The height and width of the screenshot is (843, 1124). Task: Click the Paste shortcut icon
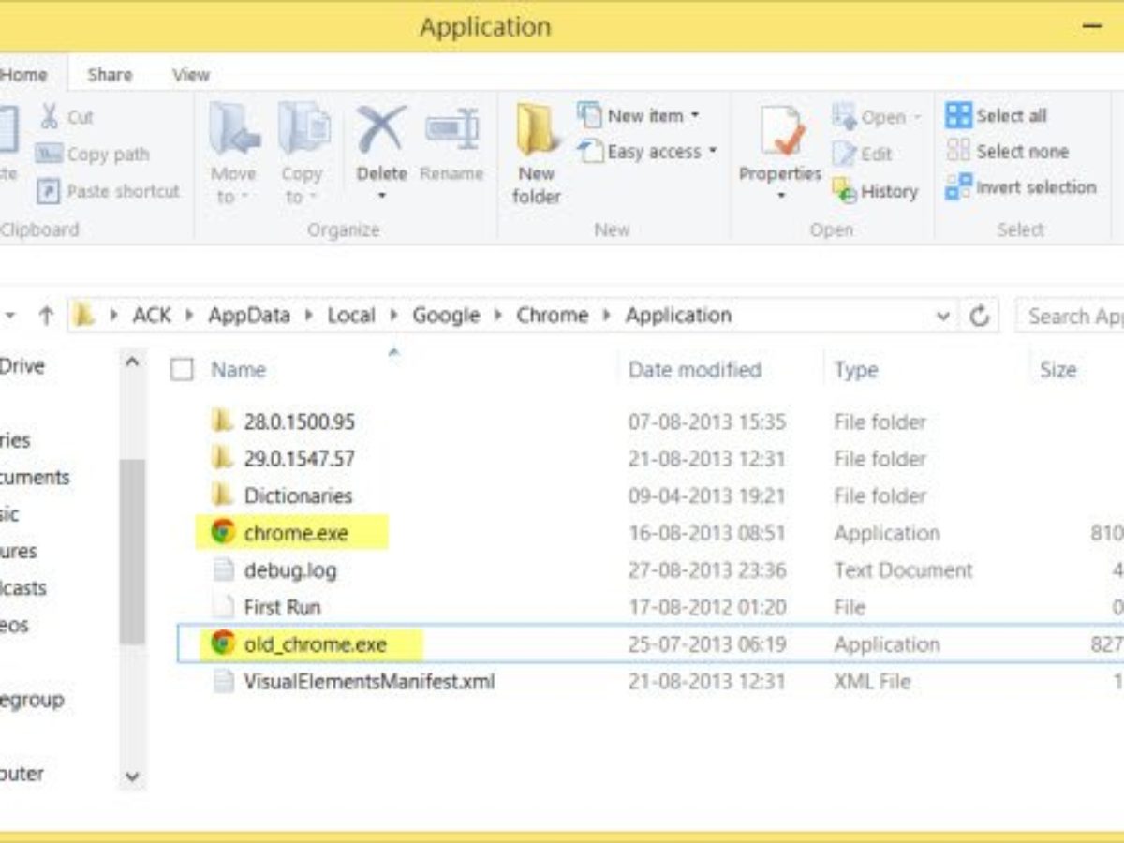coord(49,191)
